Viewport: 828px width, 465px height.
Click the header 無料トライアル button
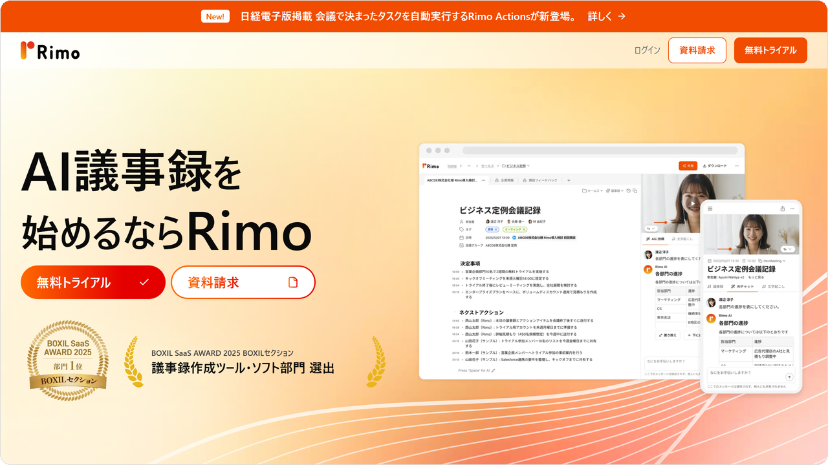770,50
